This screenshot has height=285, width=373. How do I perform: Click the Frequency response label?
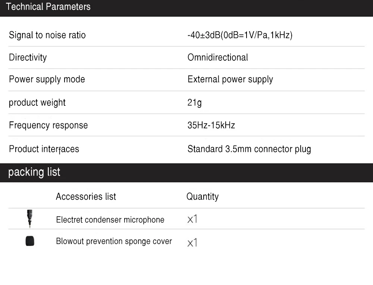click(48, 126)
